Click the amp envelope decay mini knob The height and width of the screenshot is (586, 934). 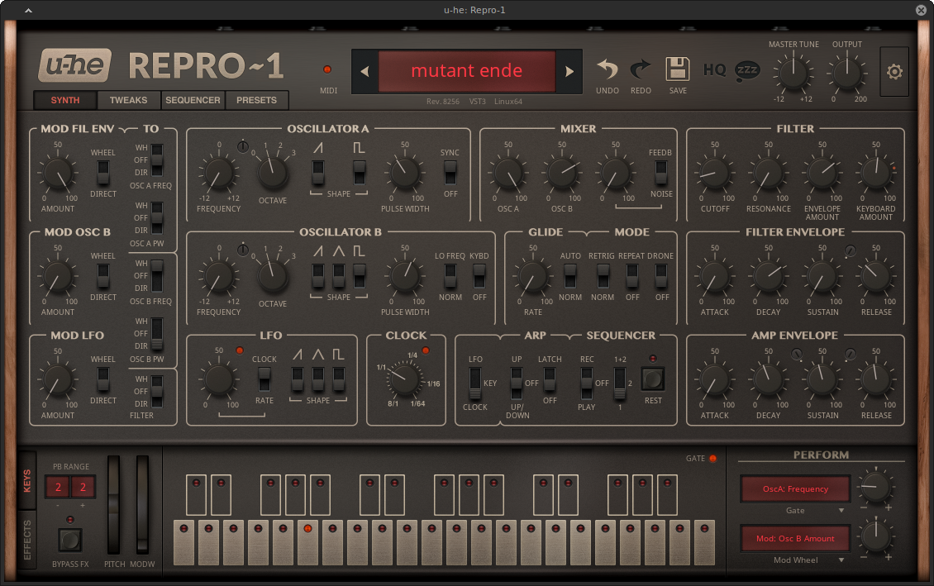click(797, 355)
